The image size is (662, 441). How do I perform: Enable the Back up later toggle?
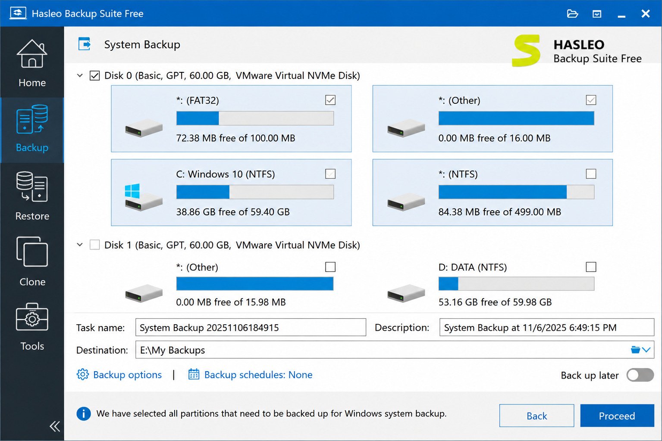[x=640, y=375]
